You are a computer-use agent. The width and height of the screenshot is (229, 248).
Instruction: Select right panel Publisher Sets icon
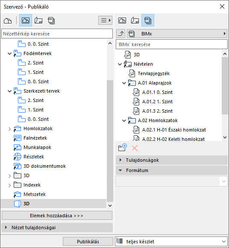click(x=148, y=20)
